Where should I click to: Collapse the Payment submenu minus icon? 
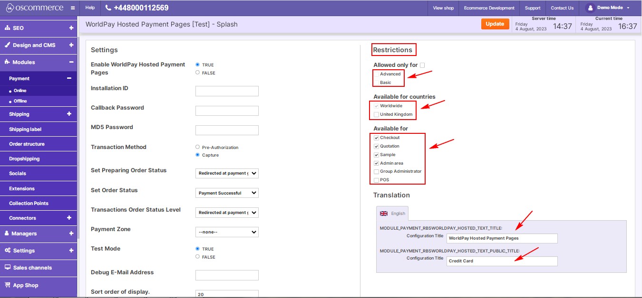coord(69,79)
